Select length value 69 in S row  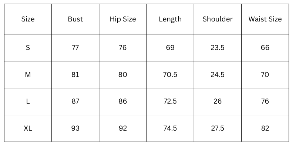(170, 48)
